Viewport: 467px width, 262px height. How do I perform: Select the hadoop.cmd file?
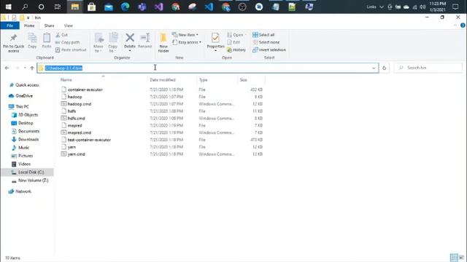point(80,104)
